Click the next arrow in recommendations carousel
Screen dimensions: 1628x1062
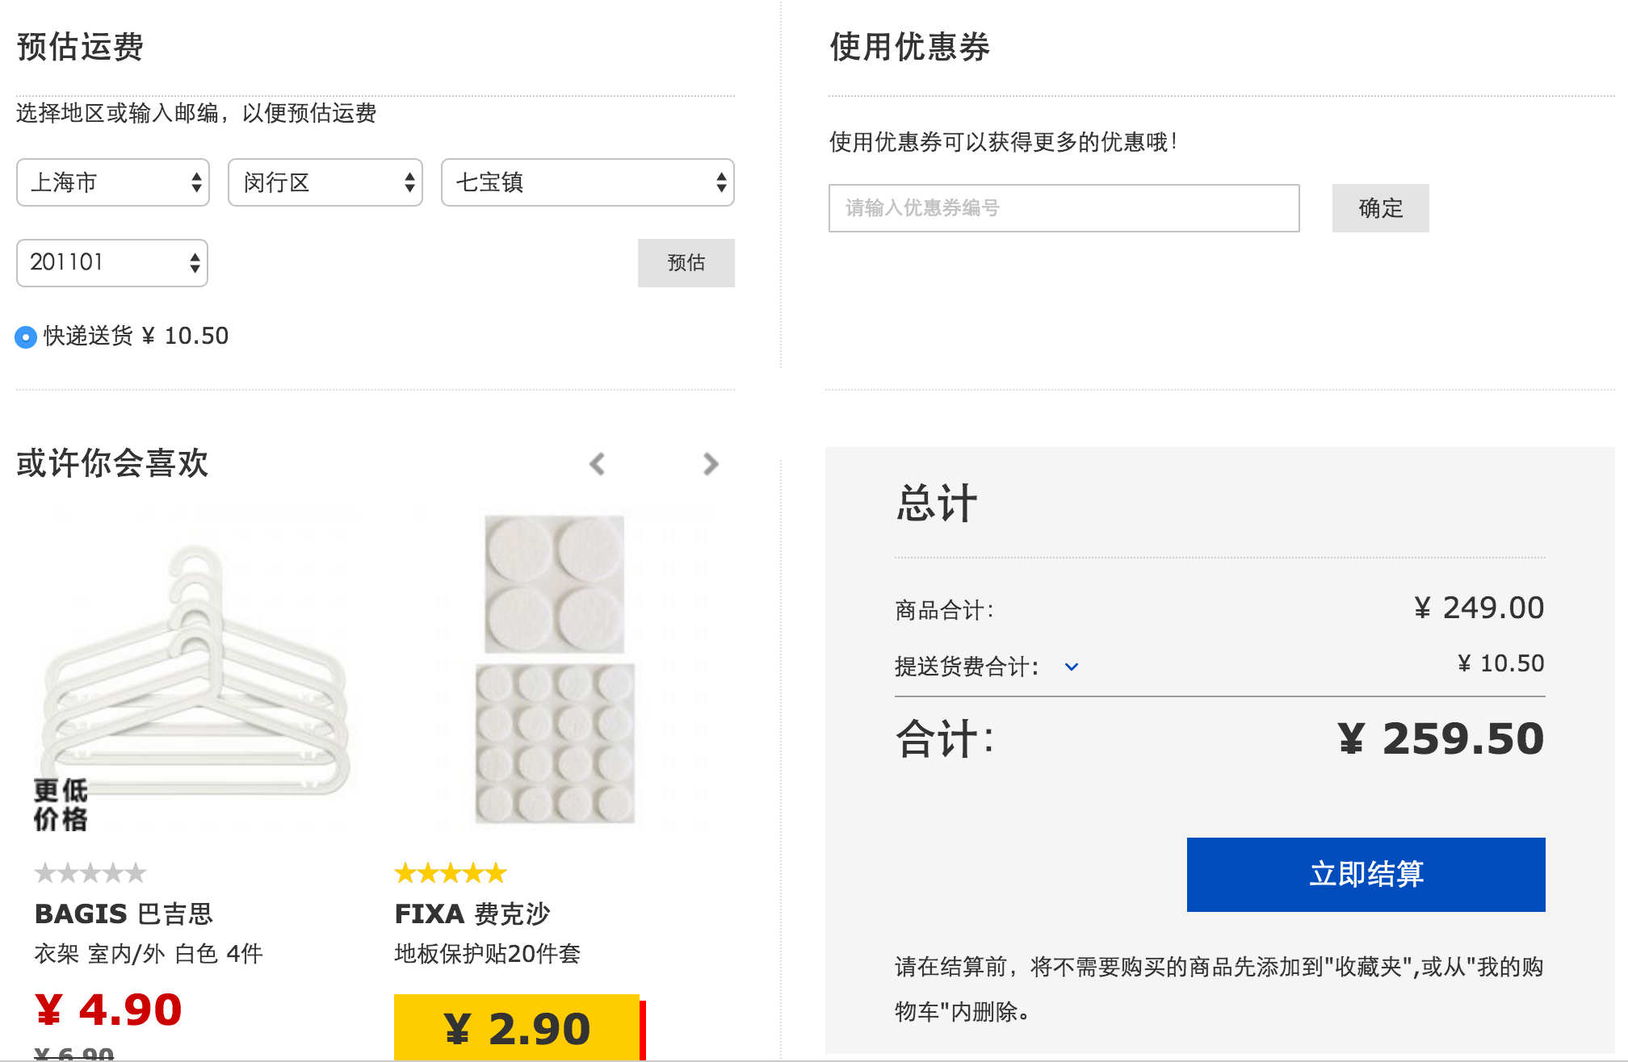(x=710, y=464)
